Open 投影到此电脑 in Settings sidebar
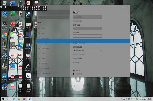Screen dimensions: 153x101 click(x=53, y=74)
